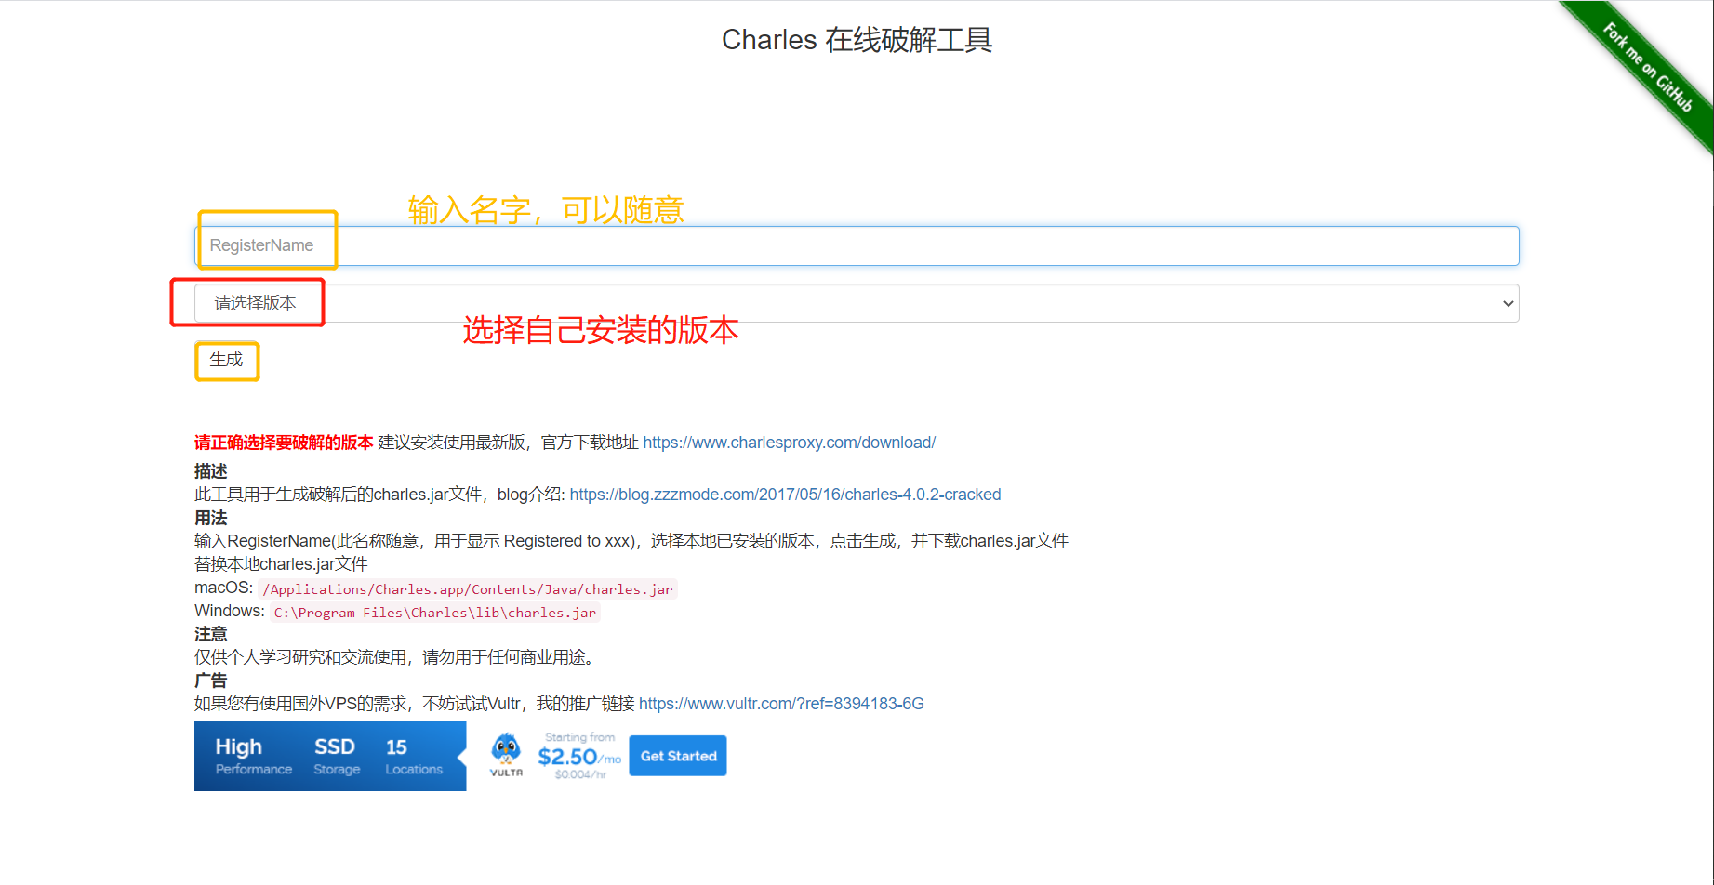Viewport: 1714px width, 885px height.
Task: Open the Vultr referral link
Action: pos(781,703)
